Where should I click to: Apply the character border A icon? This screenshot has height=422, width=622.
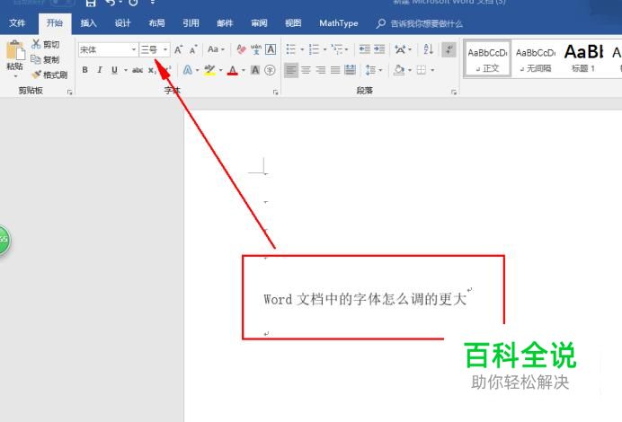coord(271,49)
